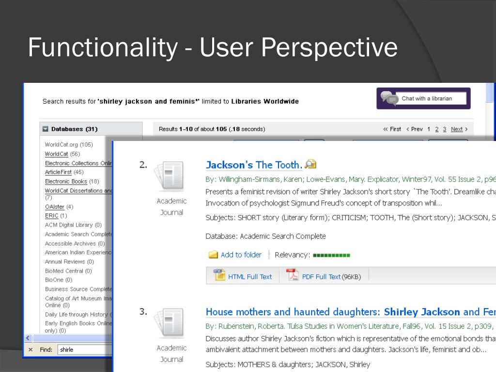
Task: Open the ERIC (1) database link
Action: click(x=51, y=216)
